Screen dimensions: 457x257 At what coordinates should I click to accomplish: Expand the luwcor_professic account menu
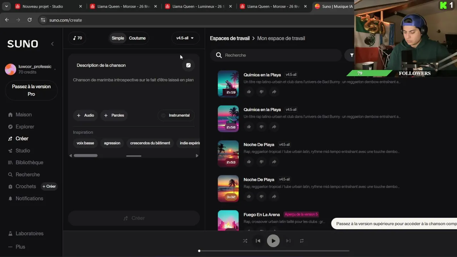pos(31,69)
